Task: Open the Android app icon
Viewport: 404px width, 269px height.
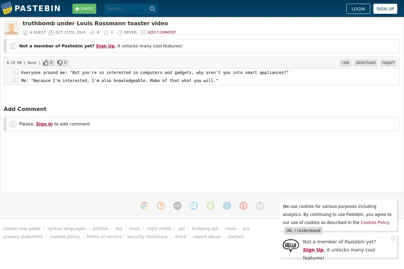Action: pyautogui.click(x=210, y=206)
